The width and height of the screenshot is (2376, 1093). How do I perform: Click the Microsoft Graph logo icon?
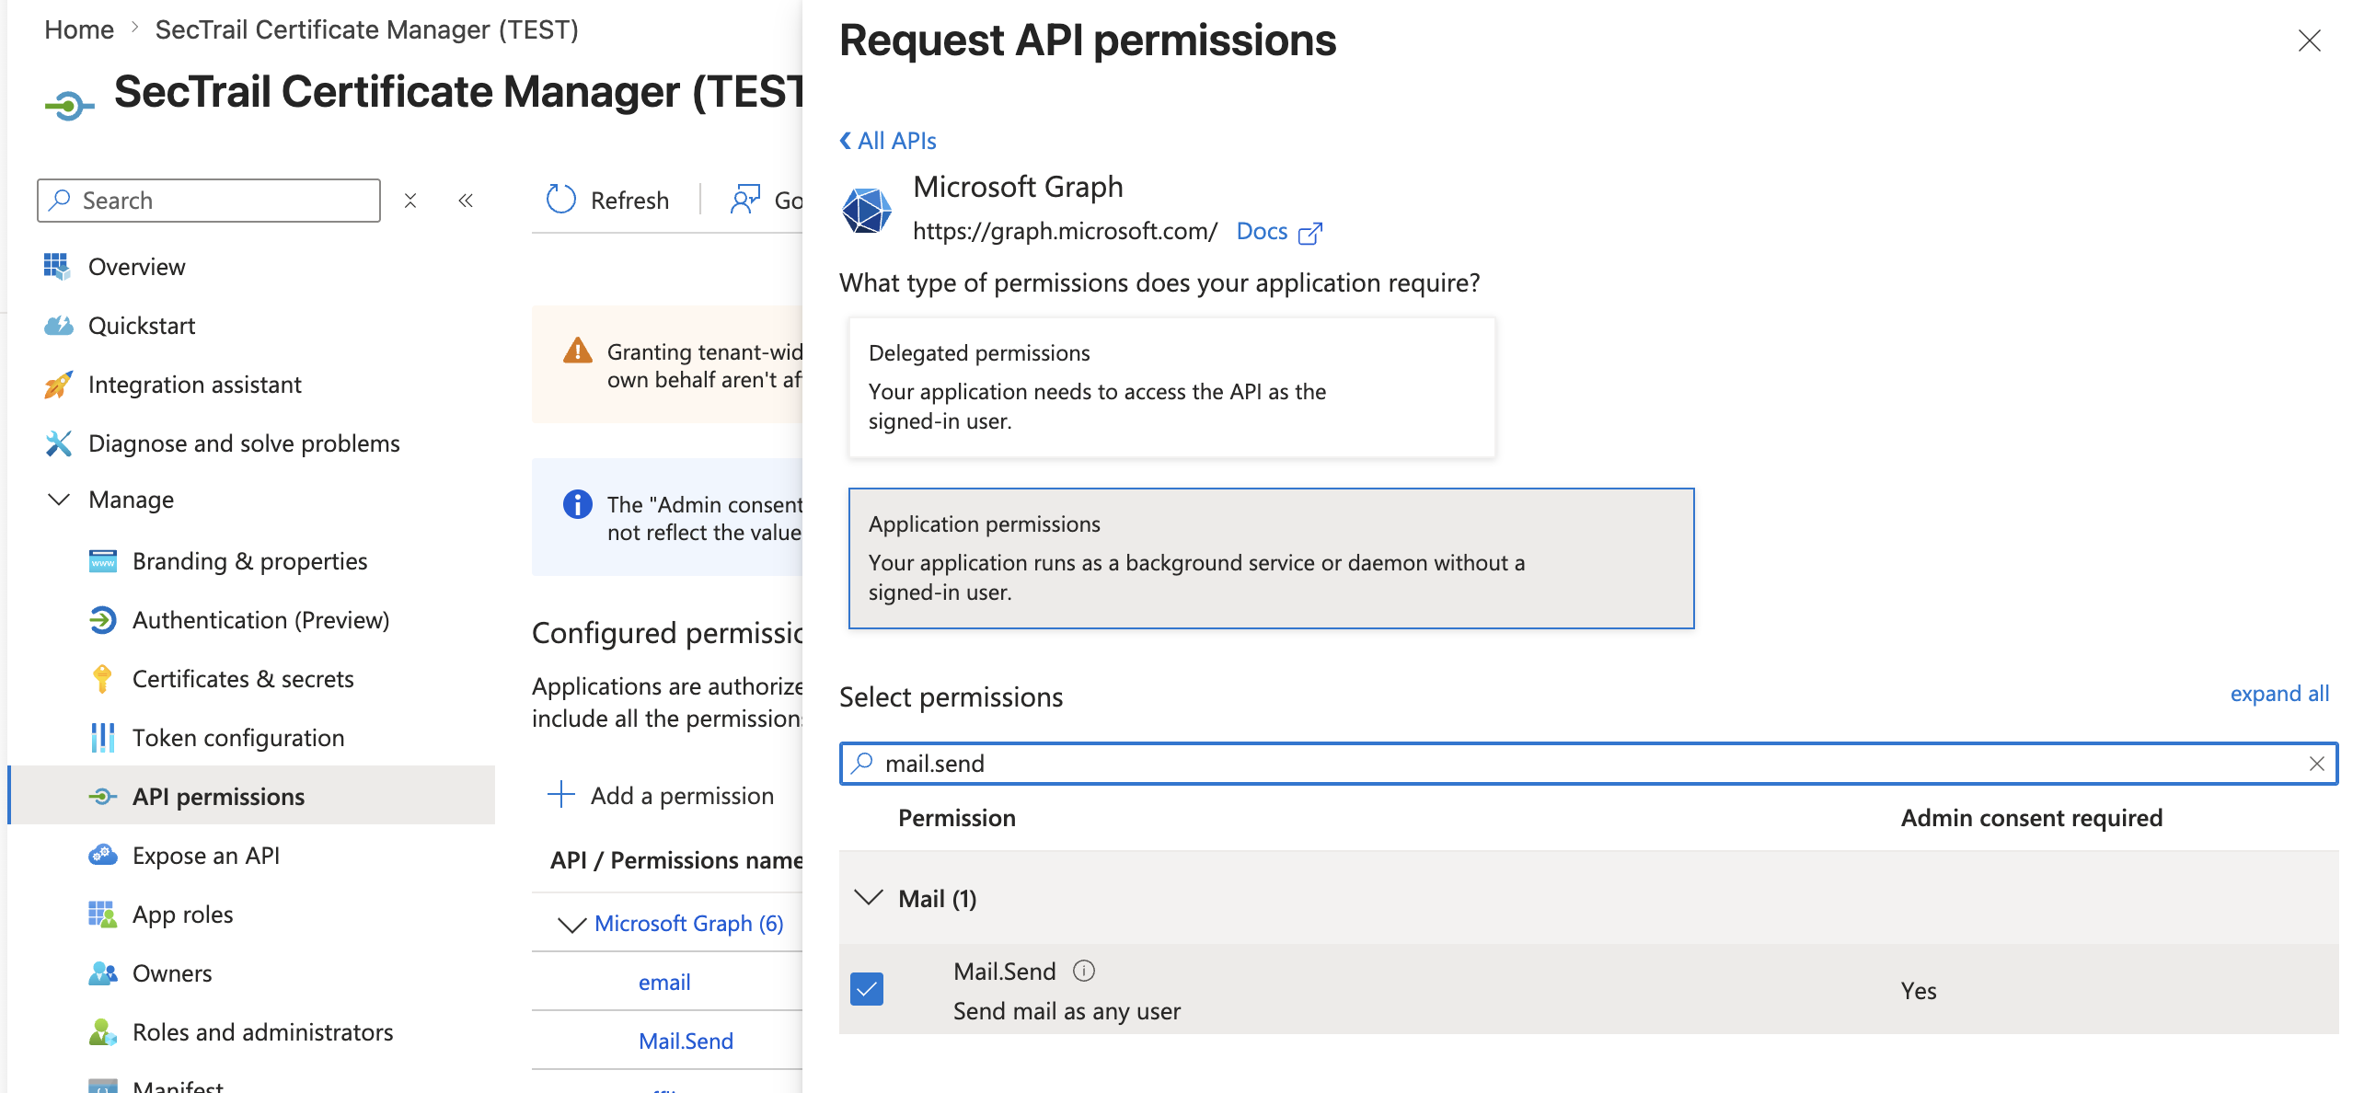866,210
